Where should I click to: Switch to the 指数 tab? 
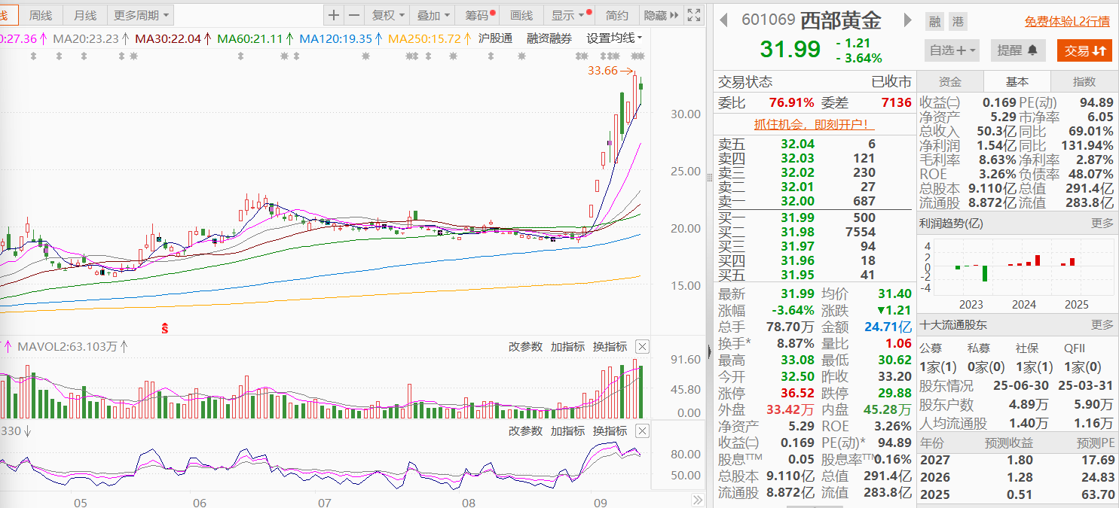(1084, 82)
